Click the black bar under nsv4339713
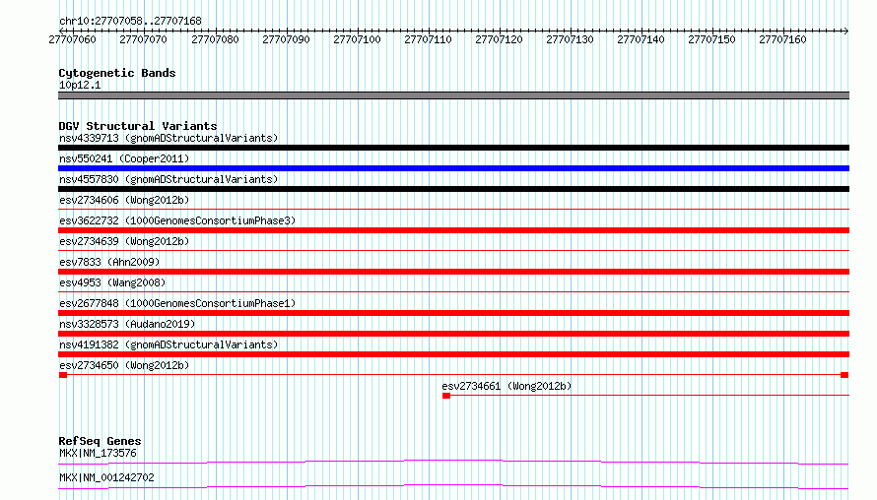This screenshot has width=877, height=500. point(453,148)
